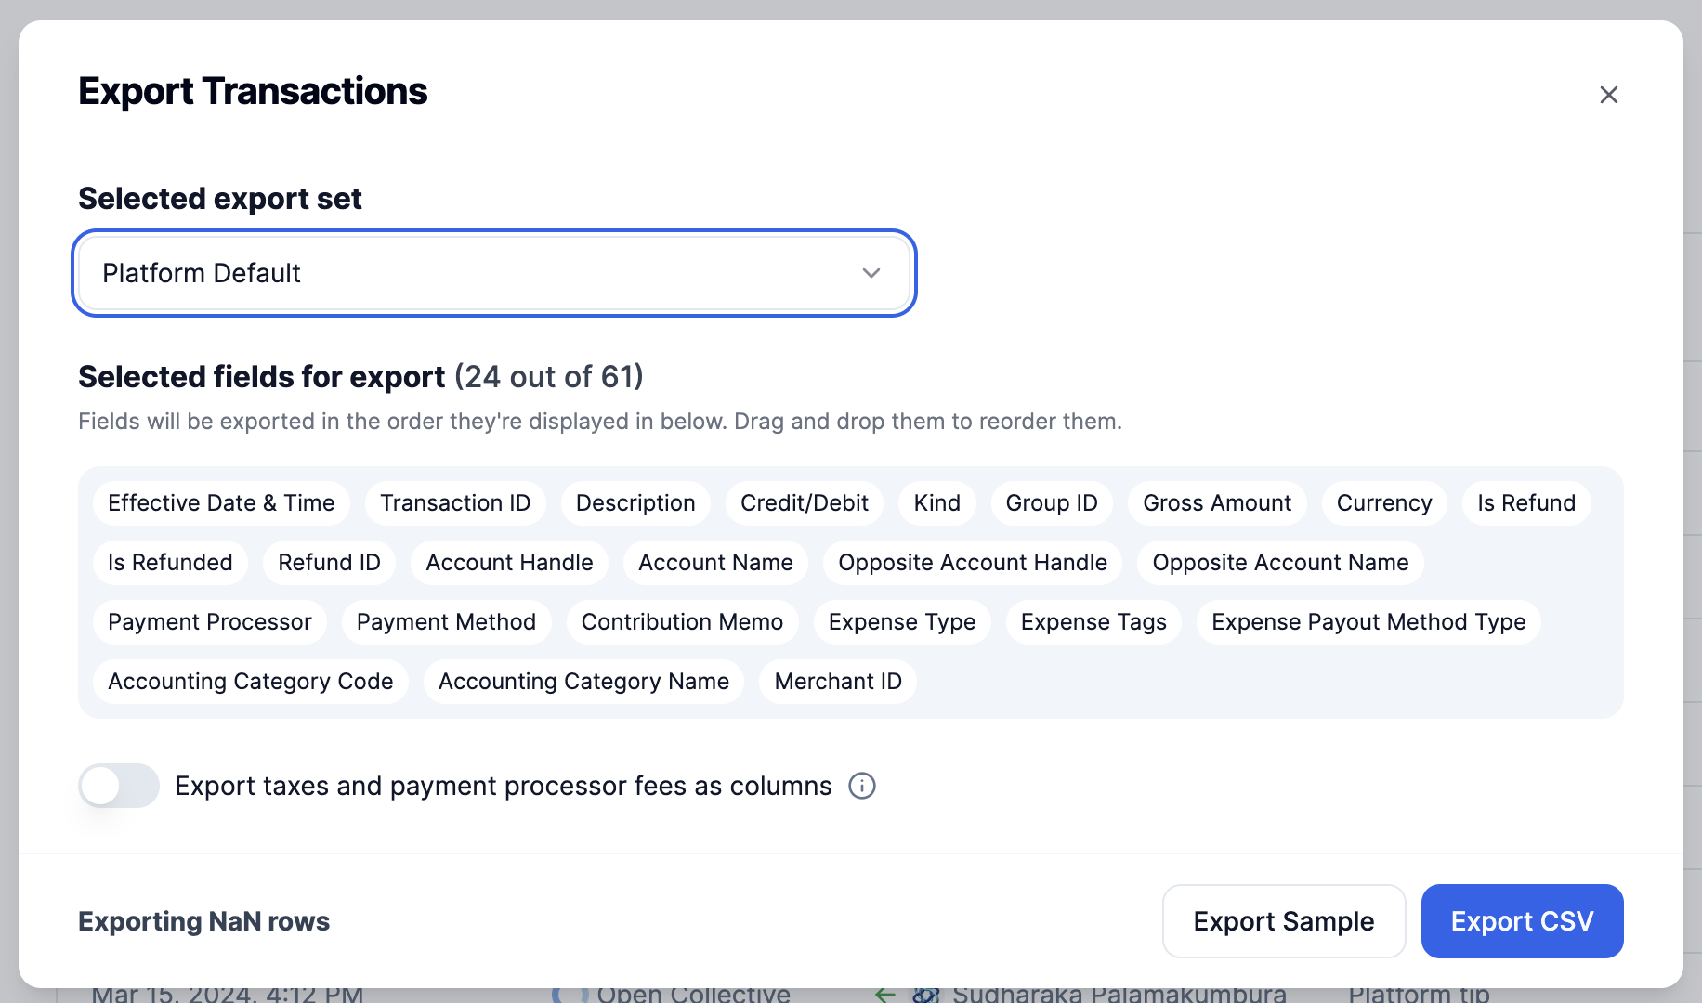The image size is (1702, 1003).
Task: Click the Export CSV button
Action: 1522,921
